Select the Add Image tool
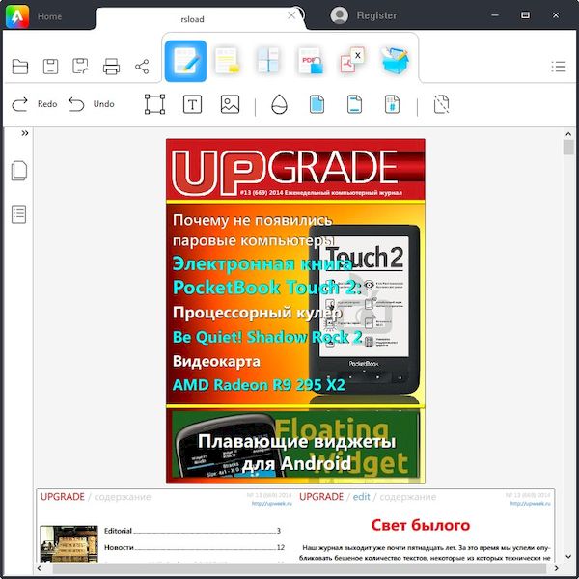This screenshot has width=579, height=579. (x=230, y=104)
